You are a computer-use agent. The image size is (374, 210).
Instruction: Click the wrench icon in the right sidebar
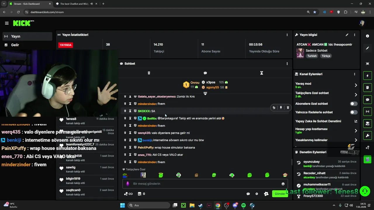pyautogui.click(x=368, y=136)
